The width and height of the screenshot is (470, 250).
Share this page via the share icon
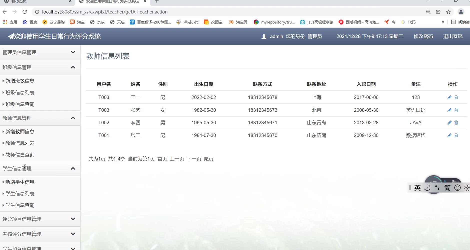point(438,12)
